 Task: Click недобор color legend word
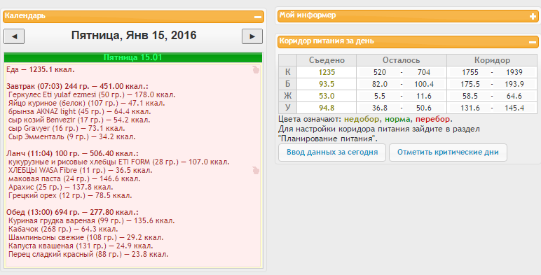362,119
